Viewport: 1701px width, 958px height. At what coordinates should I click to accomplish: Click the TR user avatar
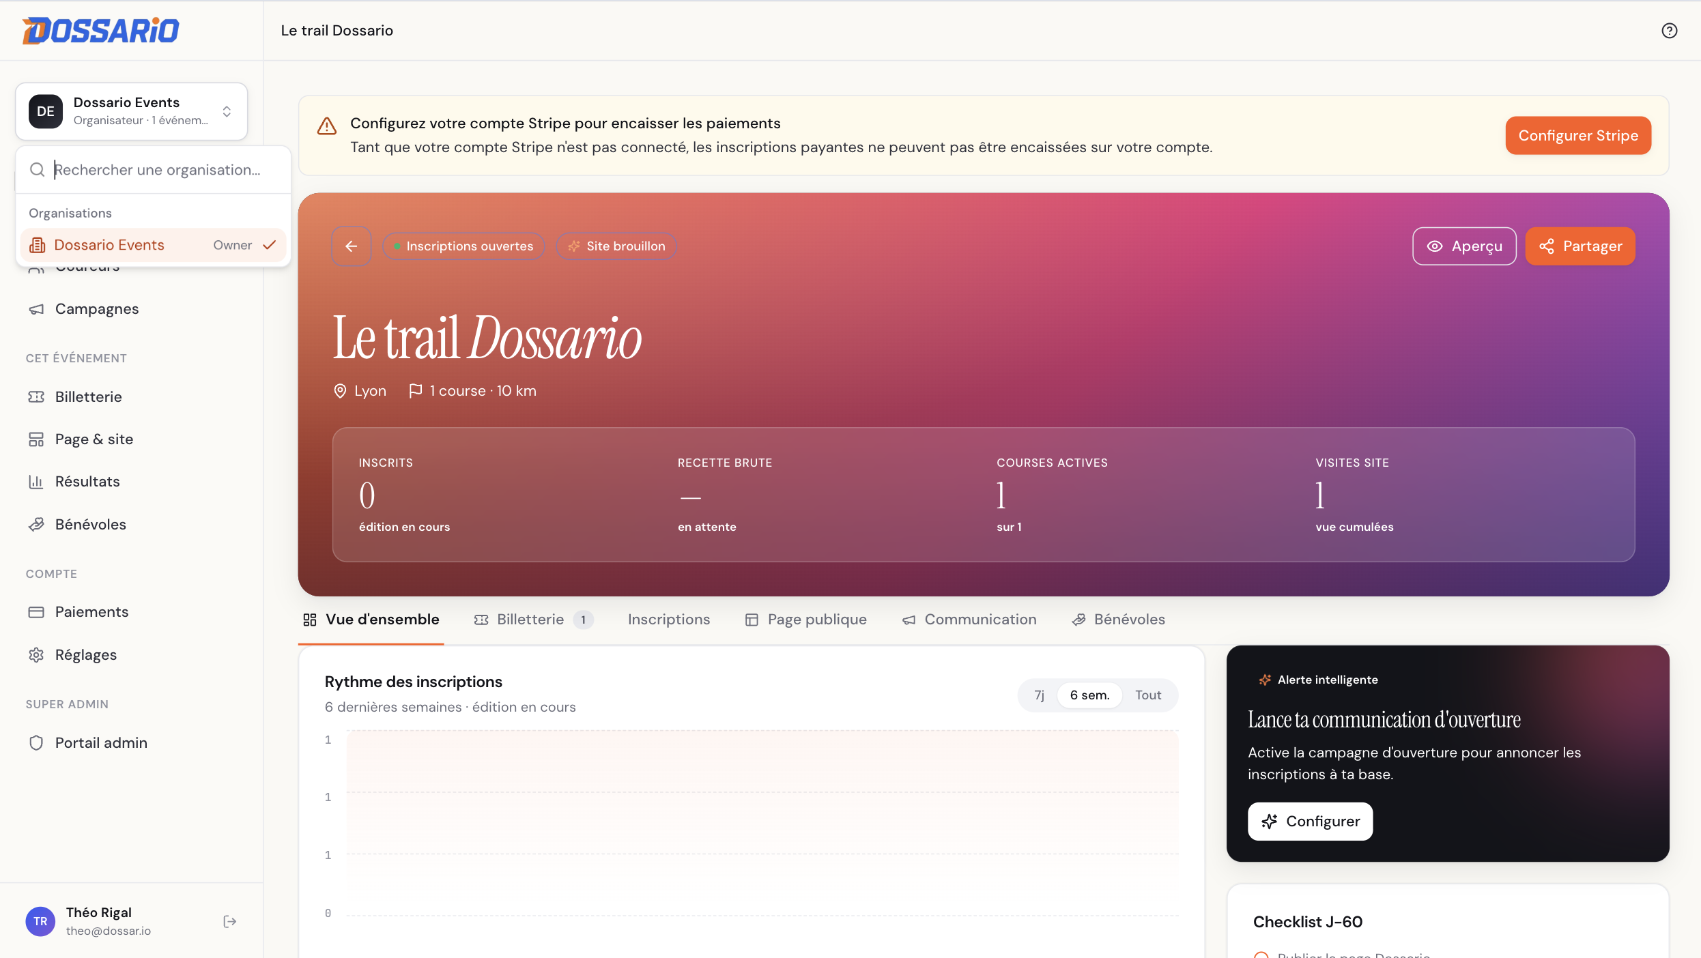coord(40,921)
